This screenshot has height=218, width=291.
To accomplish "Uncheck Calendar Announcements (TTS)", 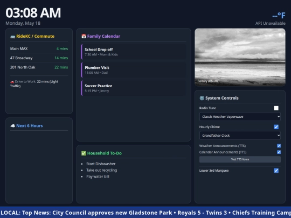I will click(279, 152).
